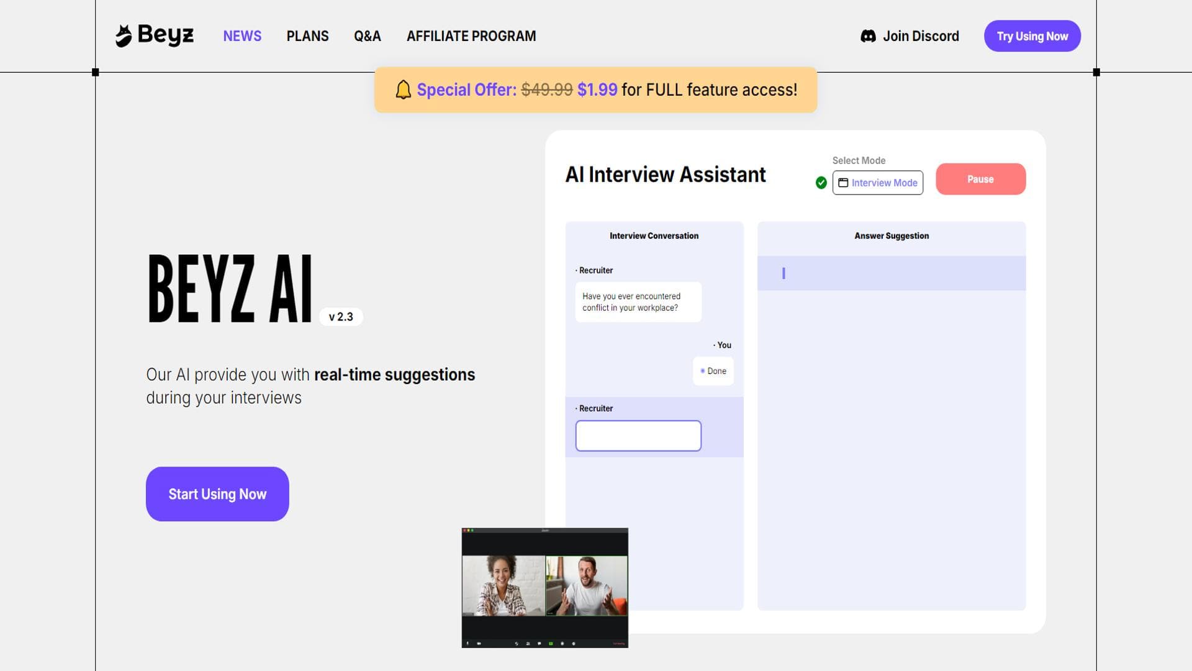This screenshot has width=1192, height=671.
Task: Click the Answer Suggestion heading
Action: (892, 236)
